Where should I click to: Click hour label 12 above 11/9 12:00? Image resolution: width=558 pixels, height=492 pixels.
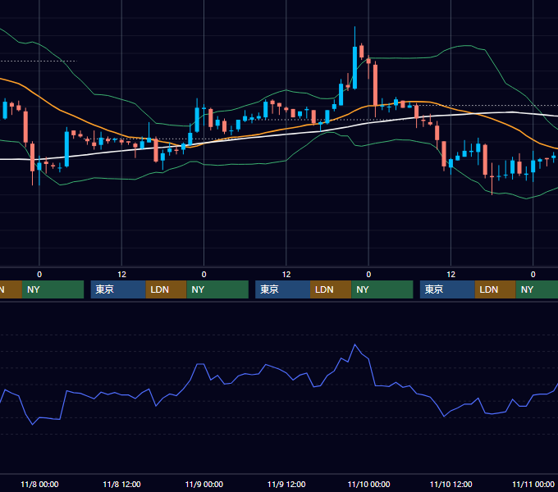pos(286,275)
